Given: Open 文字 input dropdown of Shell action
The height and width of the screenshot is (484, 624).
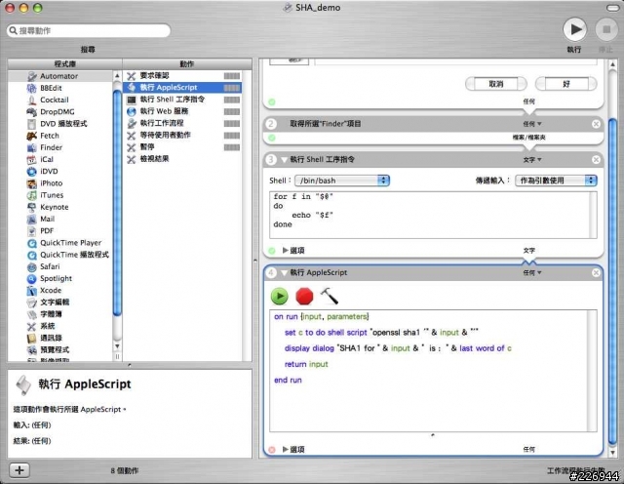Looking at the screenshot, I should point(532,160).
